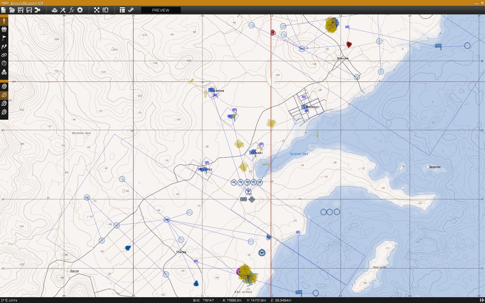Switch to Groups editing mode
The height and width of the screenshot is (303, 485).
[x=4, y=29]
